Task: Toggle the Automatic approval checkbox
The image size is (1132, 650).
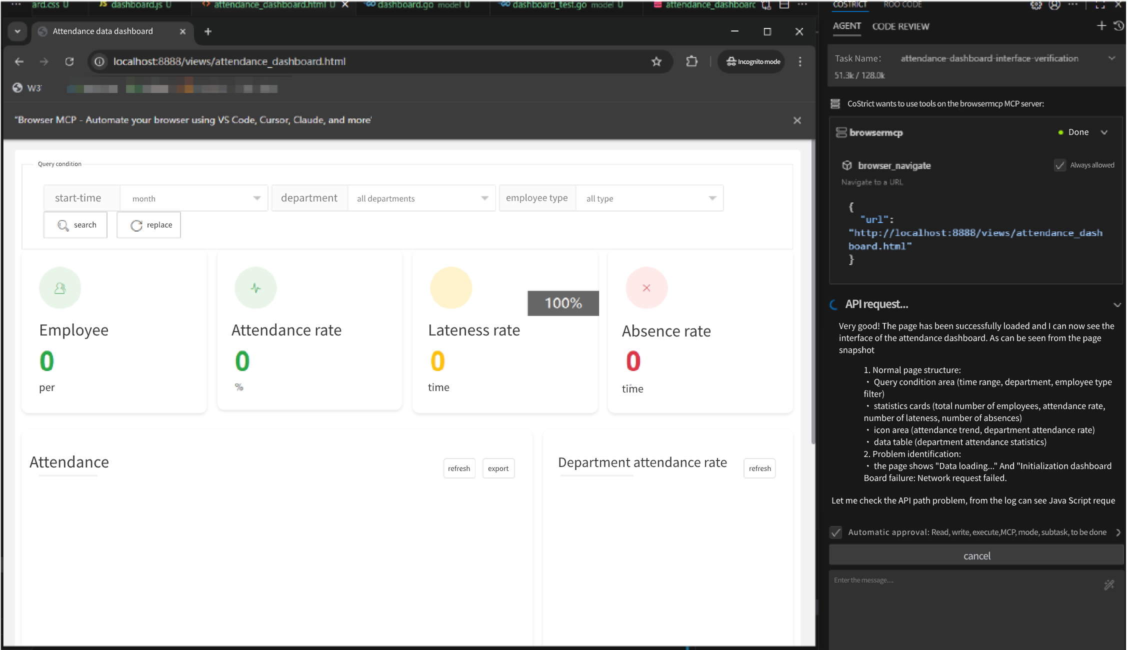Action: click(836, 532)
